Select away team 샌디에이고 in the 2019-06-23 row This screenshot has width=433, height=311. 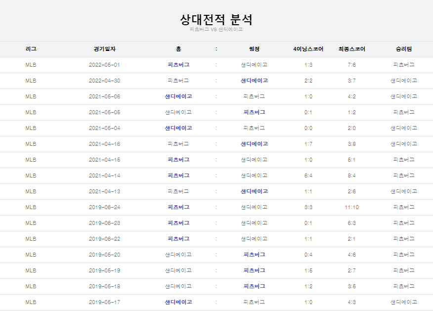(x=254, y=223)
